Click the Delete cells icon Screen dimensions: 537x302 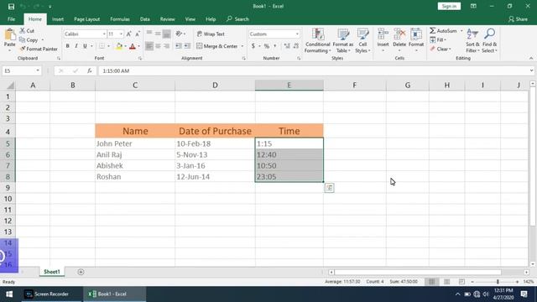399,34
